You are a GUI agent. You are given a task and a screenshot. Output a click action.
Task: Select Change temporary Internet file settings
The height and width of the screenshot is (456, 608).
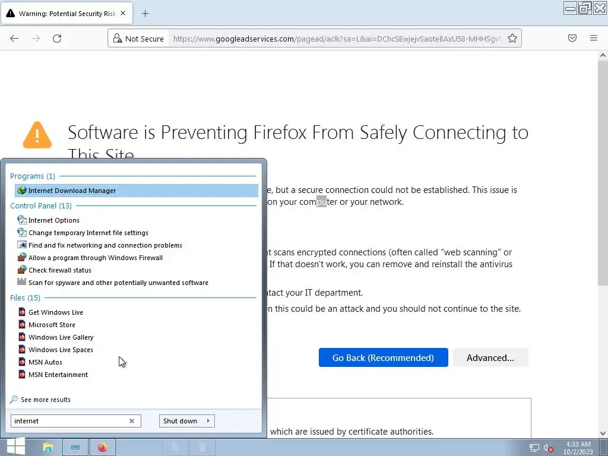(x=88, y=233)
